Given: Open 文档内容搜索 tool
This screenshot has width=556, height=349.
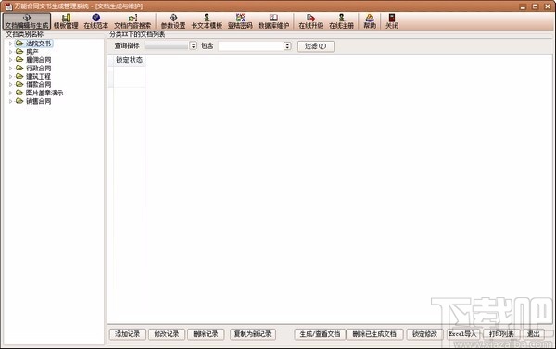Looking at the screenshot, I should 133,21.
